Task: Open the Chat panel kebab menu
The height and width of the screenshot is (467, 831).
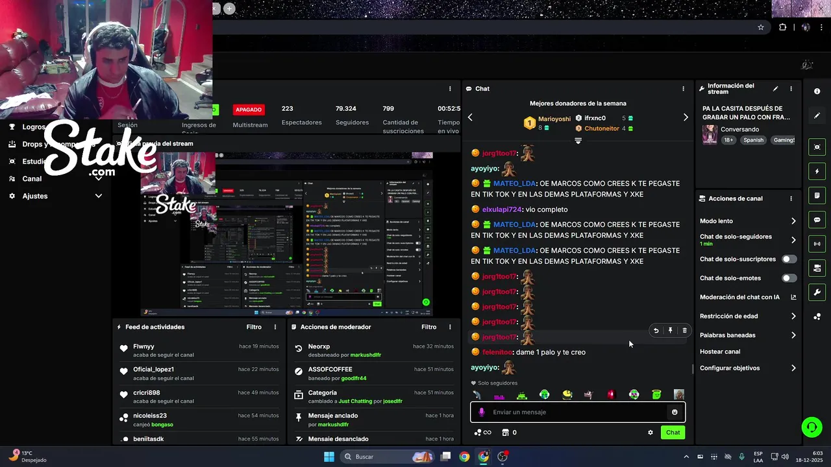Action: tap(683, 89)
